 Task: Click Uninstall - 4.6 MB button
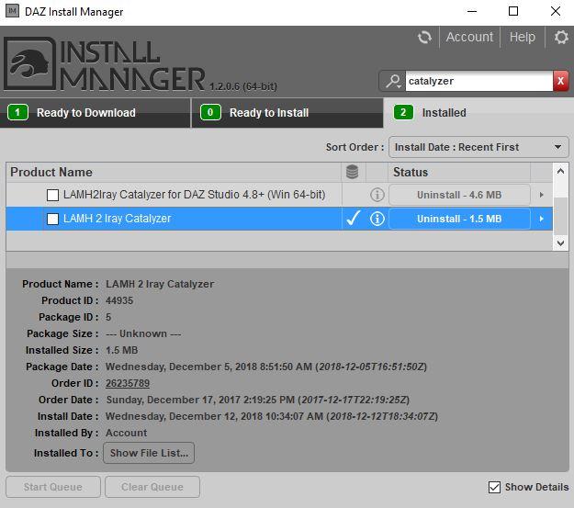coord(459,195)
